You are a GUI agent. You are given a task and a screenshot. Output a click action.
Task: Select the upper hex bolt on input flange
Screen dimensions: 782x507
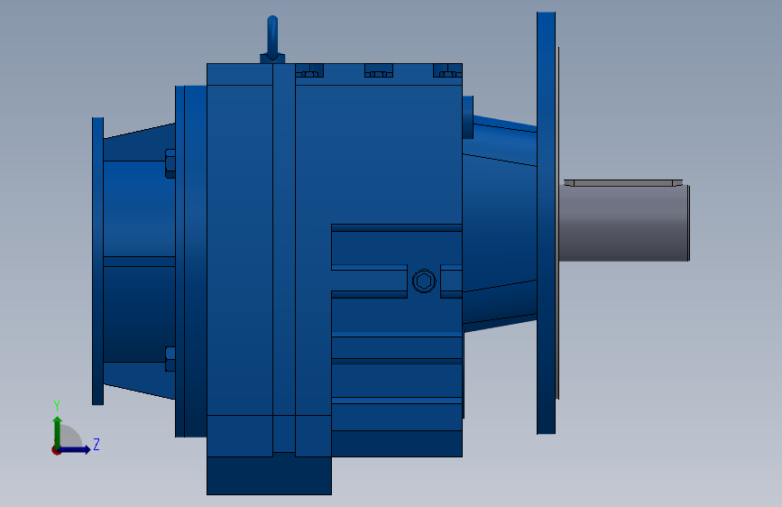click(170, 163)
